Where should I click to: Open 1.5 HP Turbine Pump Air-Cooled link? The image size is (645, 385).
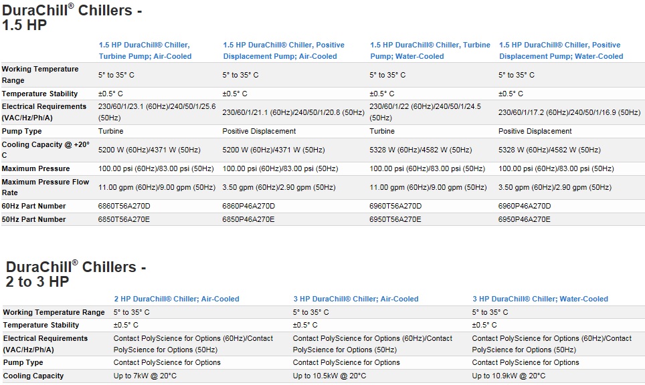145,51
